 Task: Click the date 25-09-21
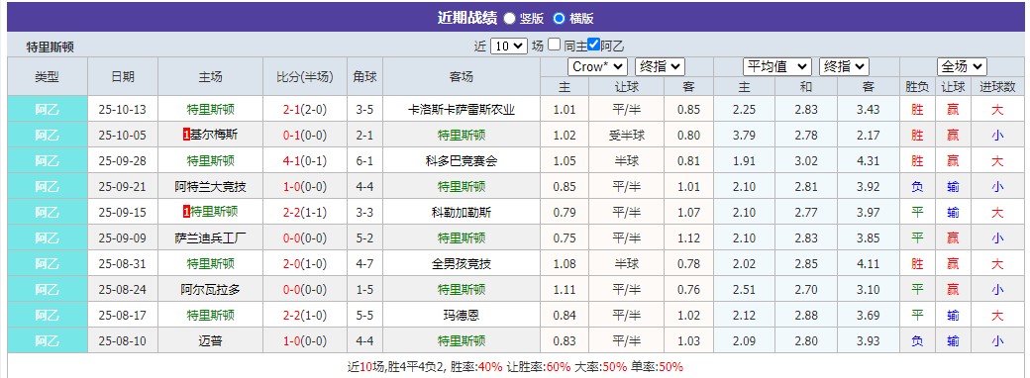(x=122, y=186)
